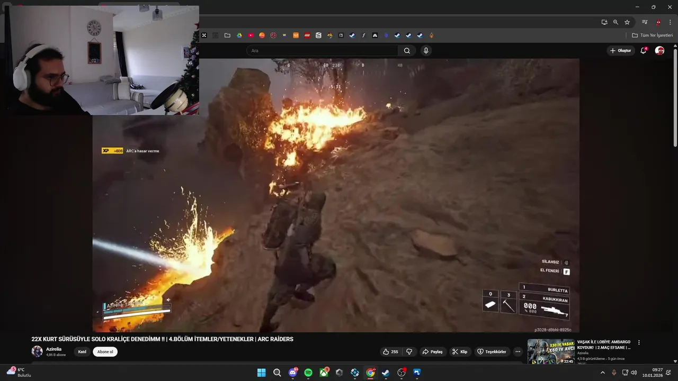Image resolution: width=678 pixels, height=381 pixels.
Task: Open the Google Drive bookmark
Action: pos(239,35)
